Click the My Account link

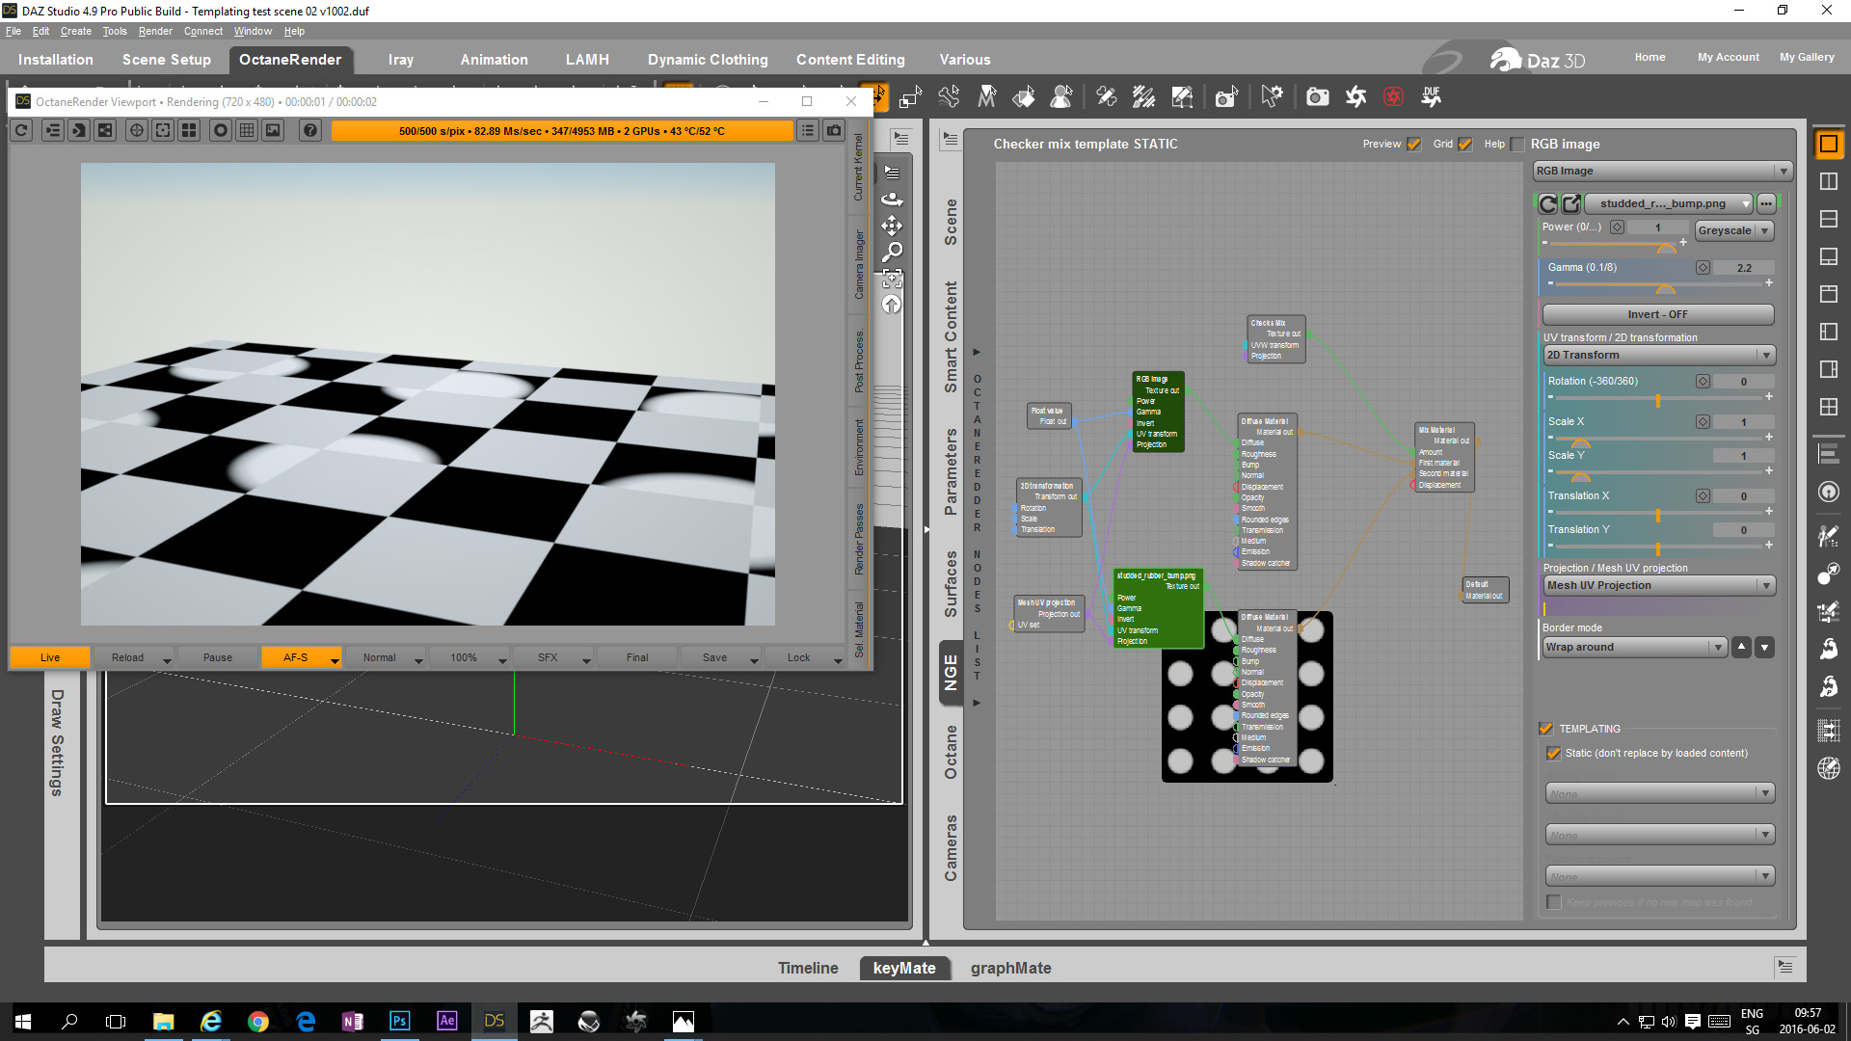coord(1728,57)
